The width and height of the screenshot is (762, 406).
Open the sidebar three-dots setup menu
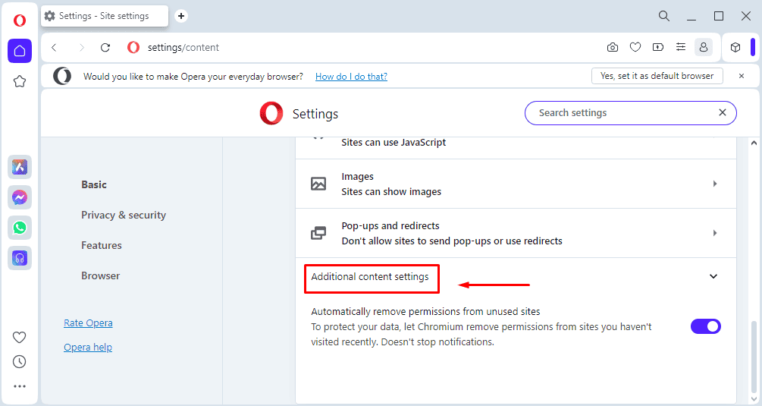(x=20, y=386)
